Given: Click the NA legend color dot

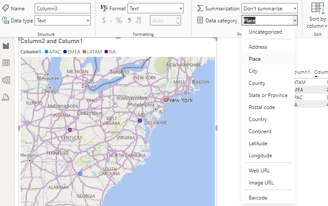Looking at the screenshot, I should click(x=106, y=52).
